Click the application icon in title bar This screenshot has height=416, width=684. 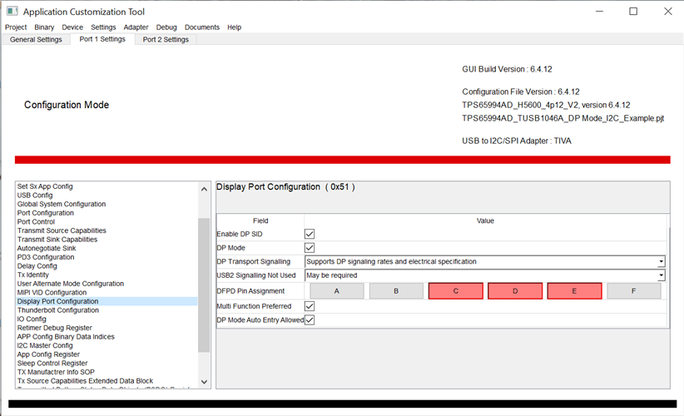pos(12,12)
